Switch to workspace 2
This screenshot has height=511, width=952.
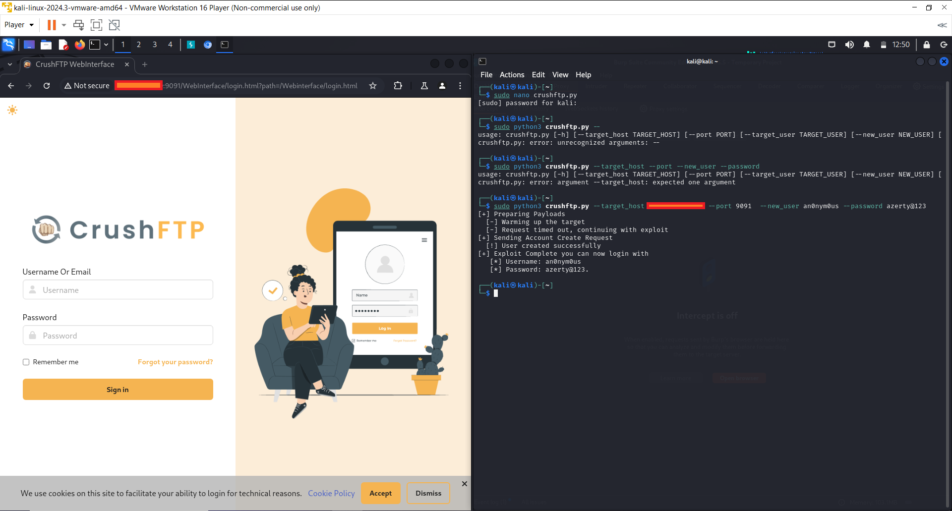tap(139, 45)
